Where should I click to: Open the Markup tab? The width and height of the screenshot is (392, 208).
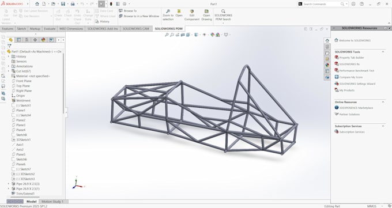[x=35, y=29]
